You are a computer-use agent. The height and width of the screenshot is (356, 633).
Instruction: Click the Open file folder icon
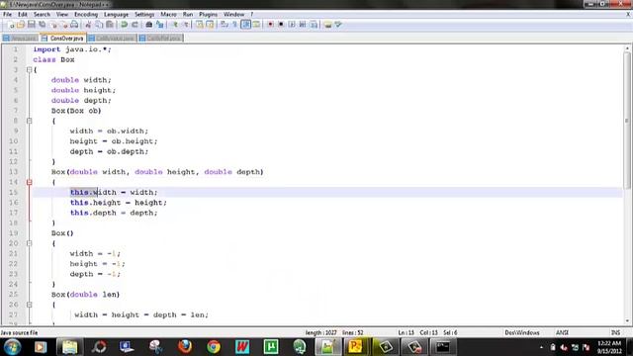pyautogui.click(x=21, y=25)
